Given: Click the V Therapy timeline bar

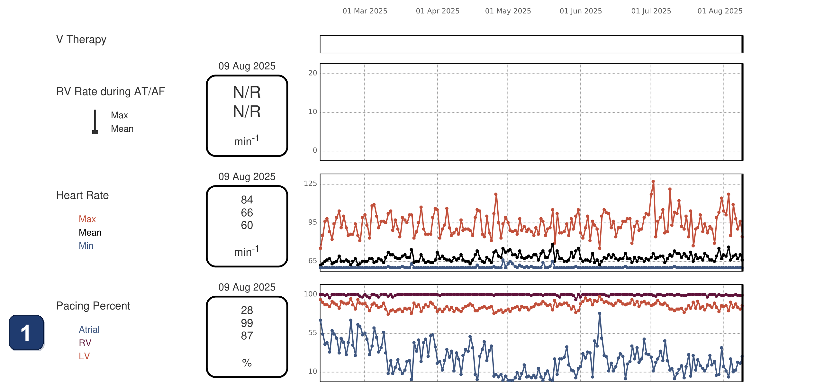Looking at the screenshot, I should point(531,44).
